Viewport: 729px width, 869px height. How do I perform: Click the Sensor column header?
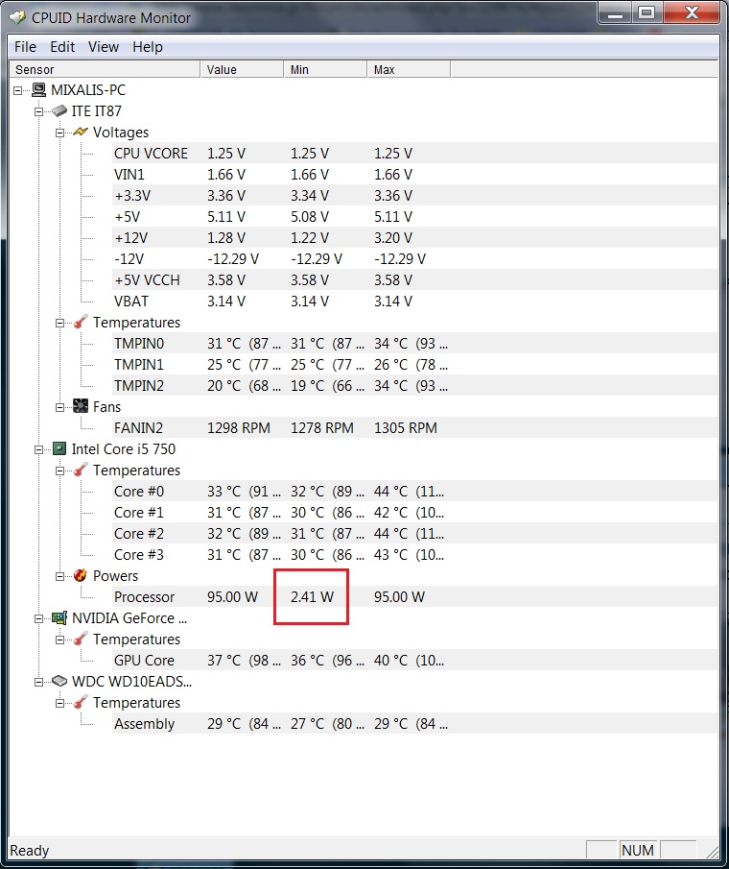click(x=105, y=69)
